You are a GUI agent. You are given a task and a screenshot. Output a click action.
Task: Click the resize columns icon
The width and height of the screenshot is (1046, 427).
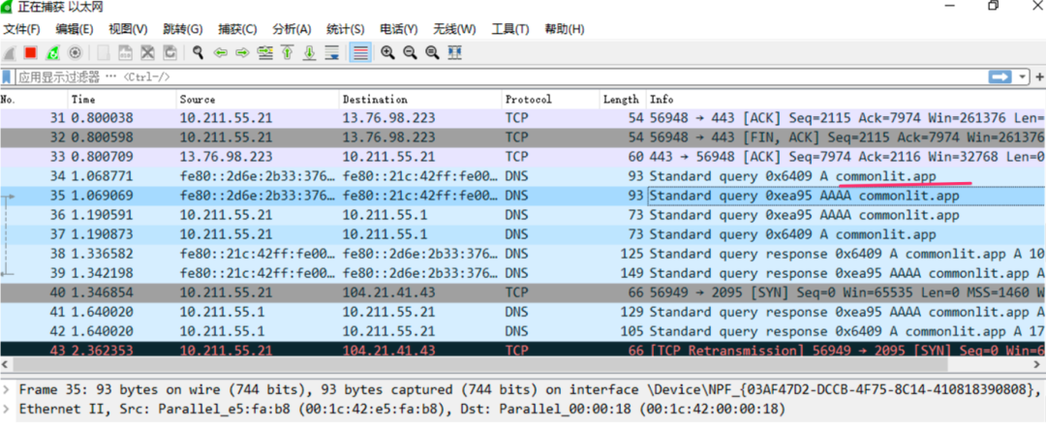454,52
